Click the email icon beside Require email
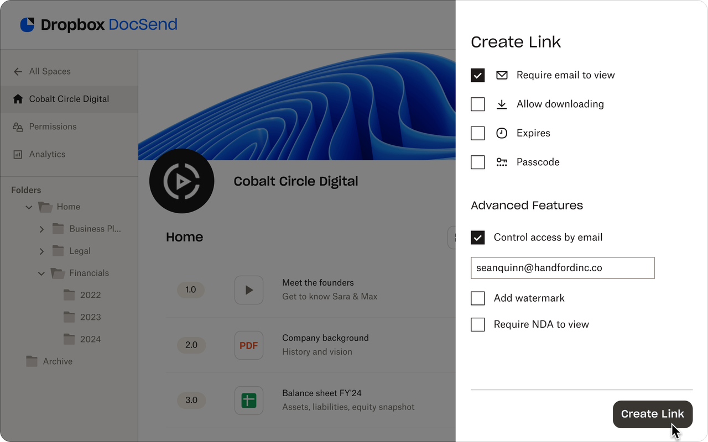Viewport: 708px width, 442px height. [x=502, y=75]
